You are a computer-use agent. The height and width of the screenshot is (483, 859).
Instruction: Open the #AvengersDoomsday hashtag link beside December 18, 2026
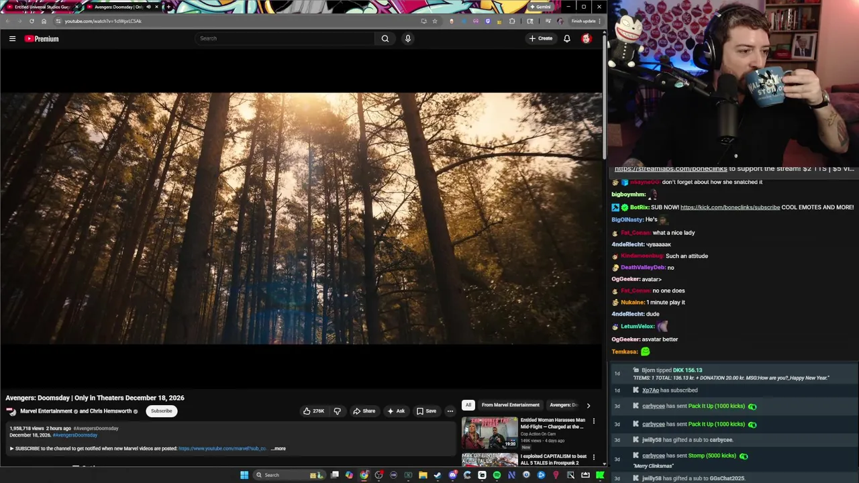74,435
